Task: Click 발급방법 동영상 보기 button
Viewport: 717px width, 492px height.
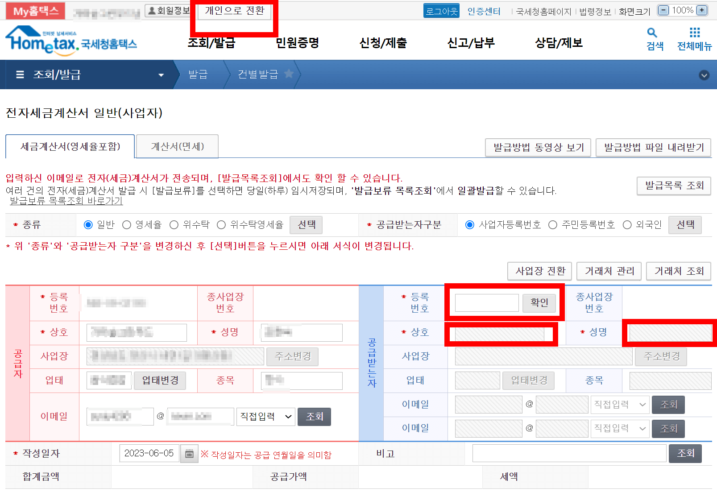Action: click(538, 148)
